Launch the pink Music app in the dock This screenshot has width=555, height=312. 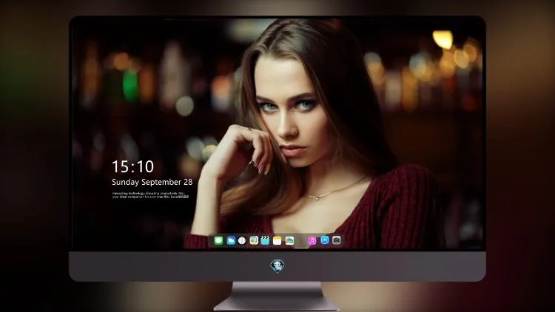click(312, 241)
